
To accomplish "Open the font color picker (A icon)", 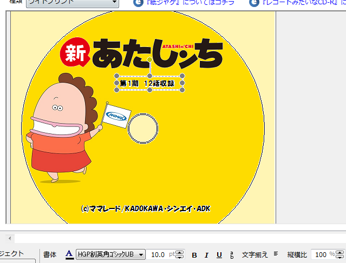I will coord(69,255).
